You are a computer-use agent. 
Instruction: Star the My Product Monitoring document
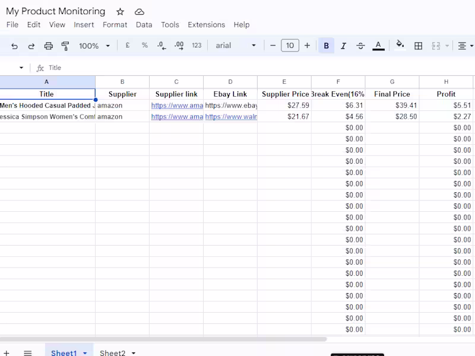point(121,12)
